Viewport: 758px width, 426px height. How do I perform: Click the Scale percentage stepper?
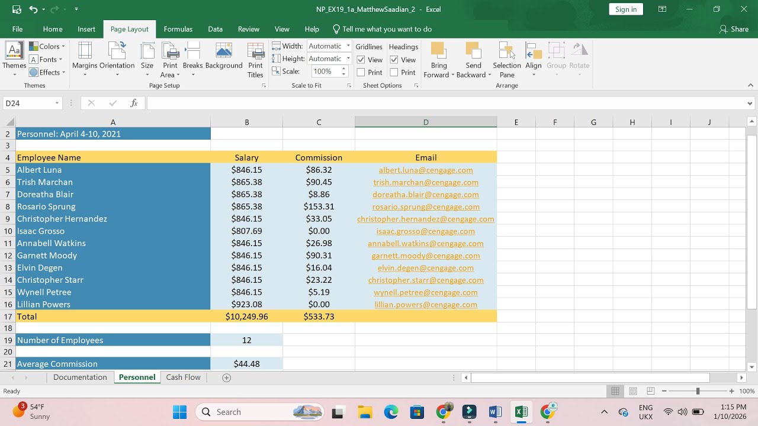[x=344, y=71]
